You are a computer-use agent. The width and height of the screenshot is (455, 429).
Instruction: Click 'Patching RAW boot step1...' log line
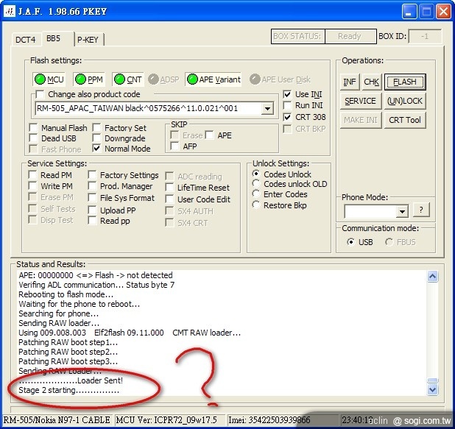tap(68, 342)
